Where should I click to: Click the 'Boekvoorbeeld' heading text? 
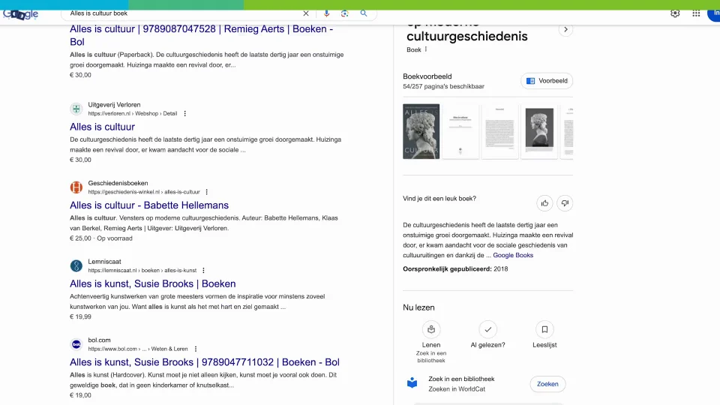[427, 76]
